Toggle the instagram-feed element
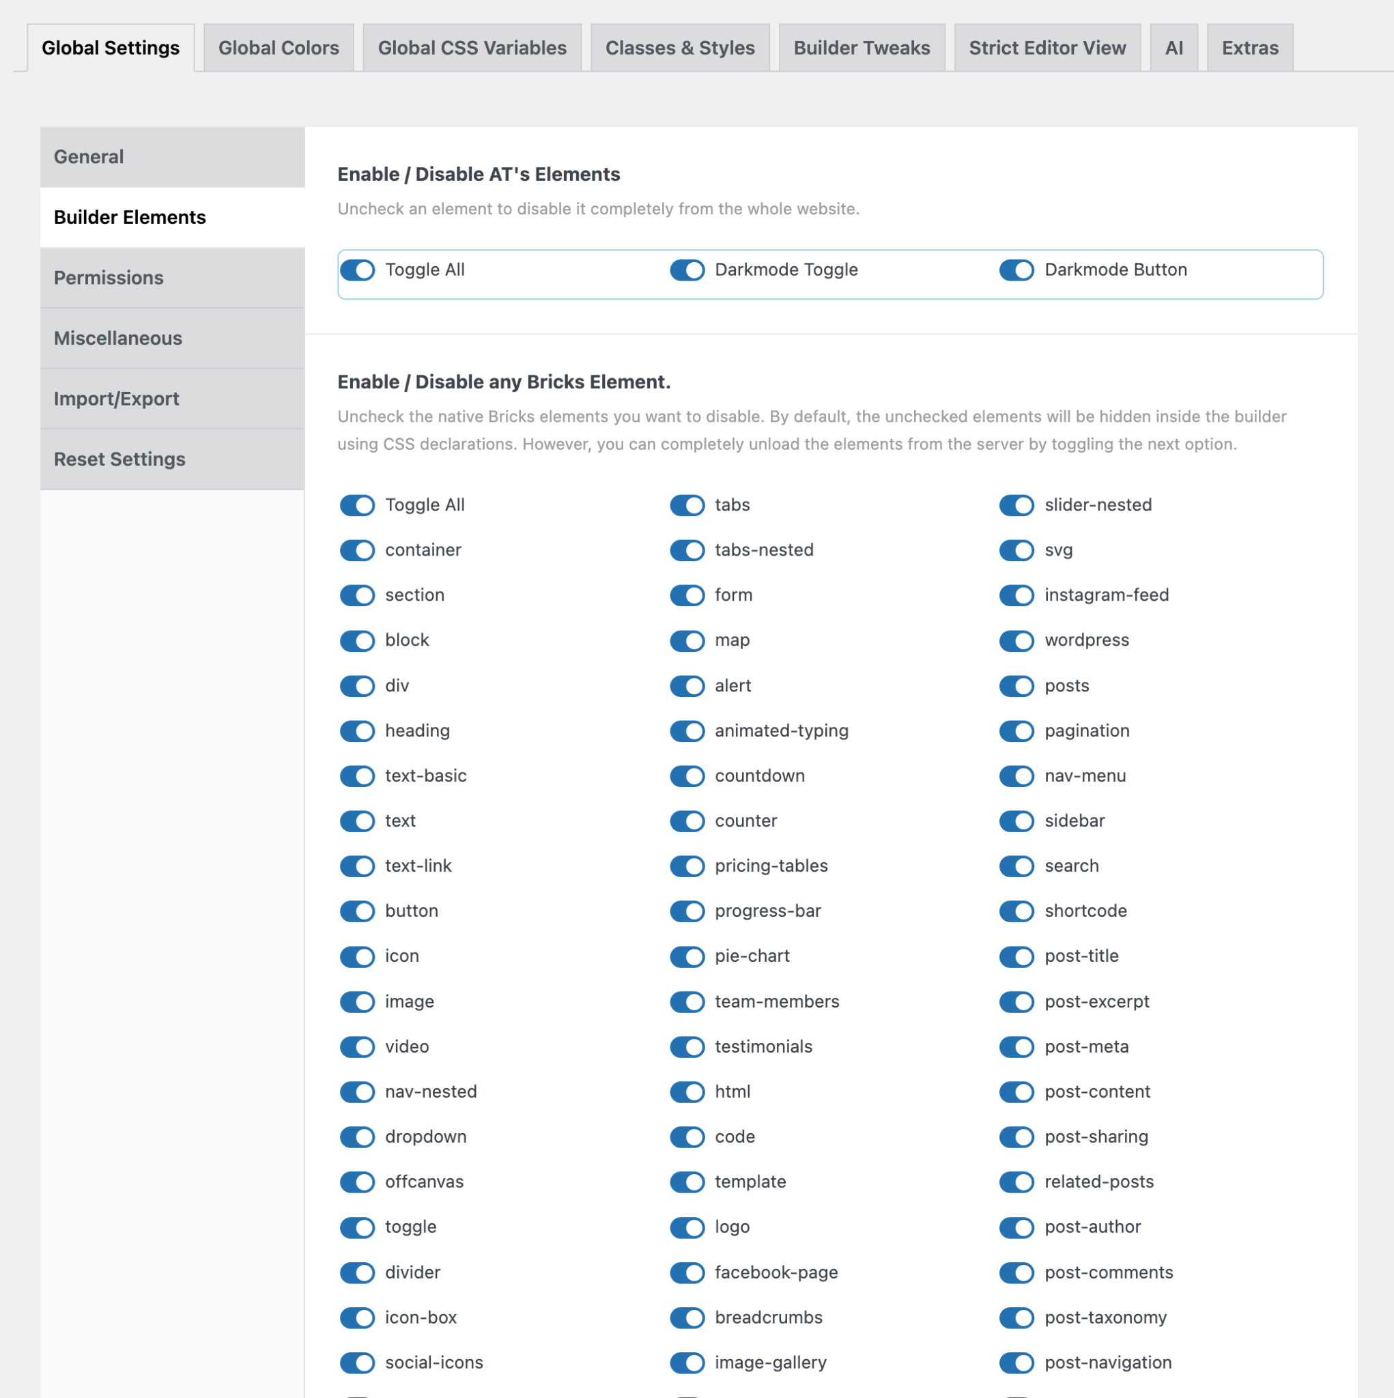 1016,595
